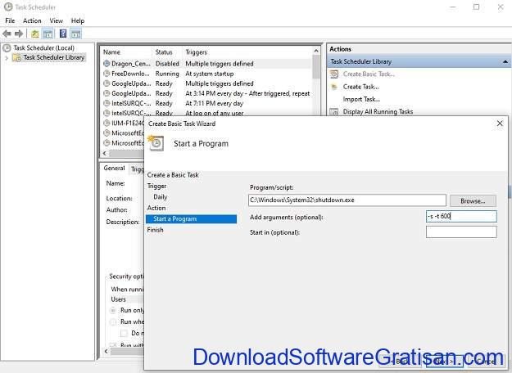The height and width of the screenshot is (373, 512).
Task: Click Import Task... in Actions pane
Action: (x=361, y=99)
